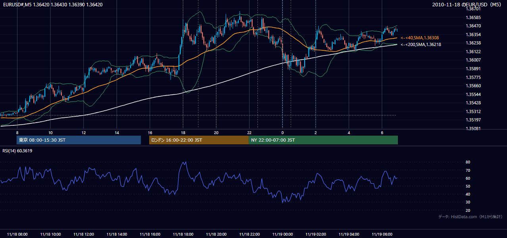Click the 11/18 12:00 date label
Viewport: 507px width, 238px height.
click(83, 234)
